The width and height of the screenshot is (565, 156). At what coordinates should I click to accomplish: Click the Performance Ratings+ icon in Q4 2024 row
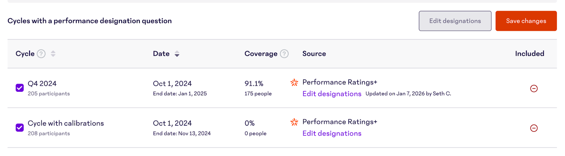click(x=294, y=82)
